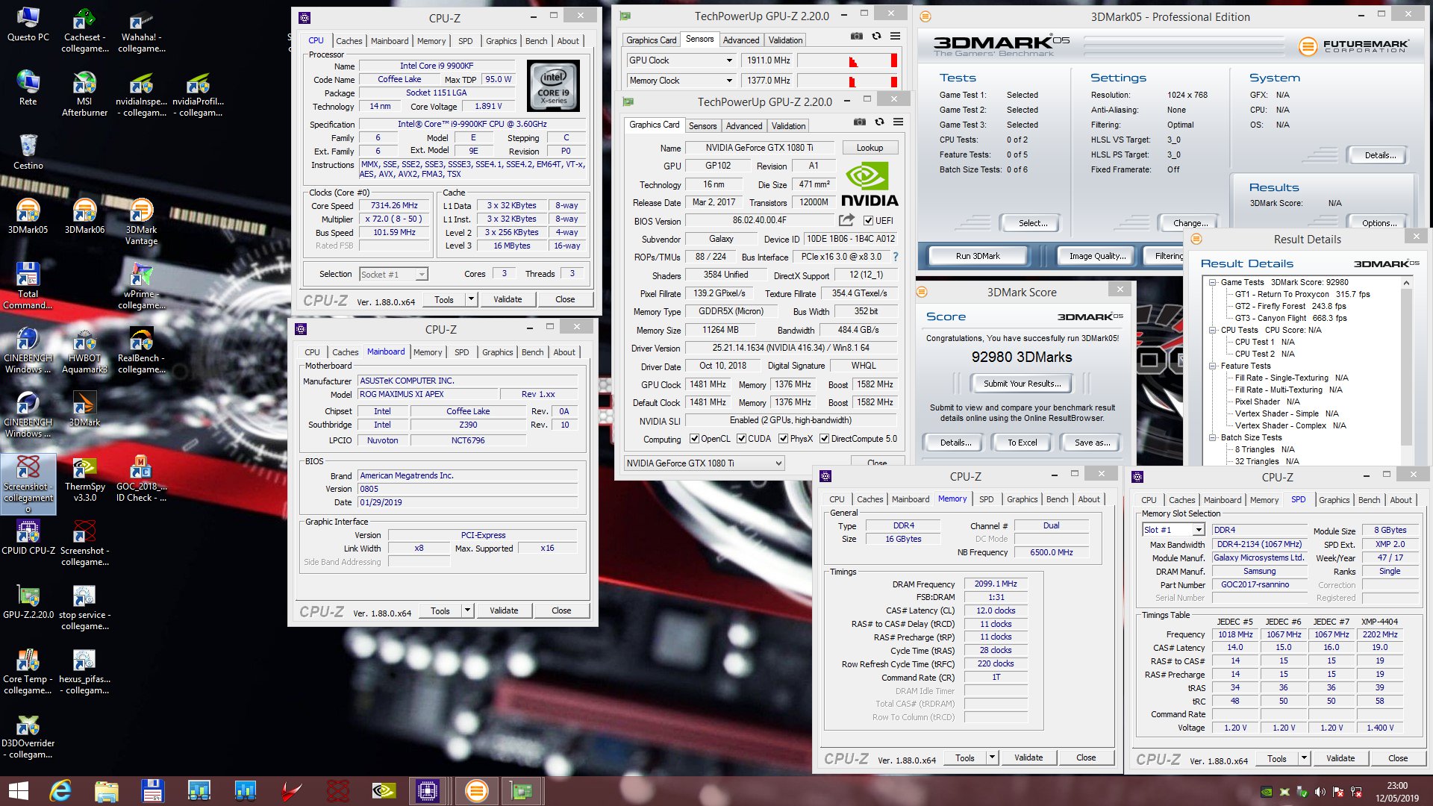
Task: Open Bench tab in CPU-Z Mainboard window
Action: (x=532, y=352)
